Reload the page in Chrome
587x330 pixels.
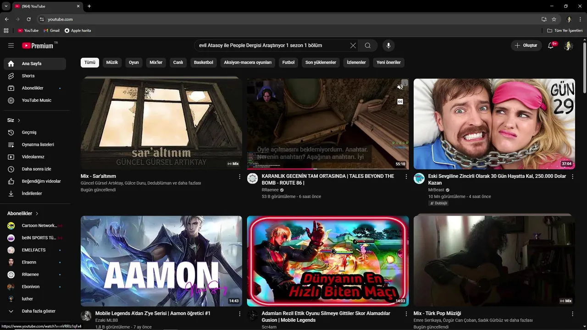pyautogui.click(x=28, y=19)
